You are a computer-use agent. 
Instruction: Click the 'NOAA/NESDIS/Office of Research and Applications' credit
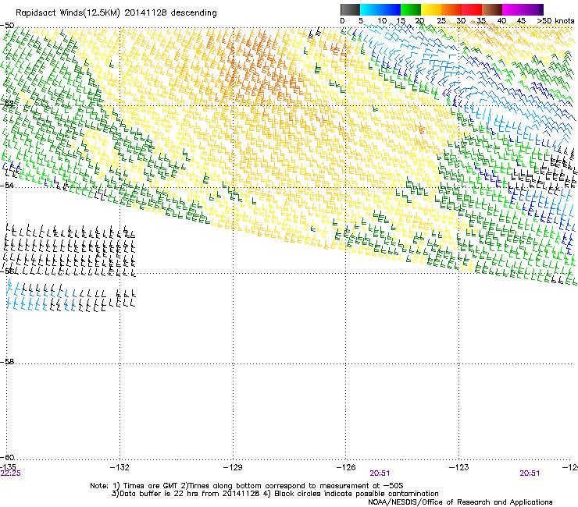(460, 502)
